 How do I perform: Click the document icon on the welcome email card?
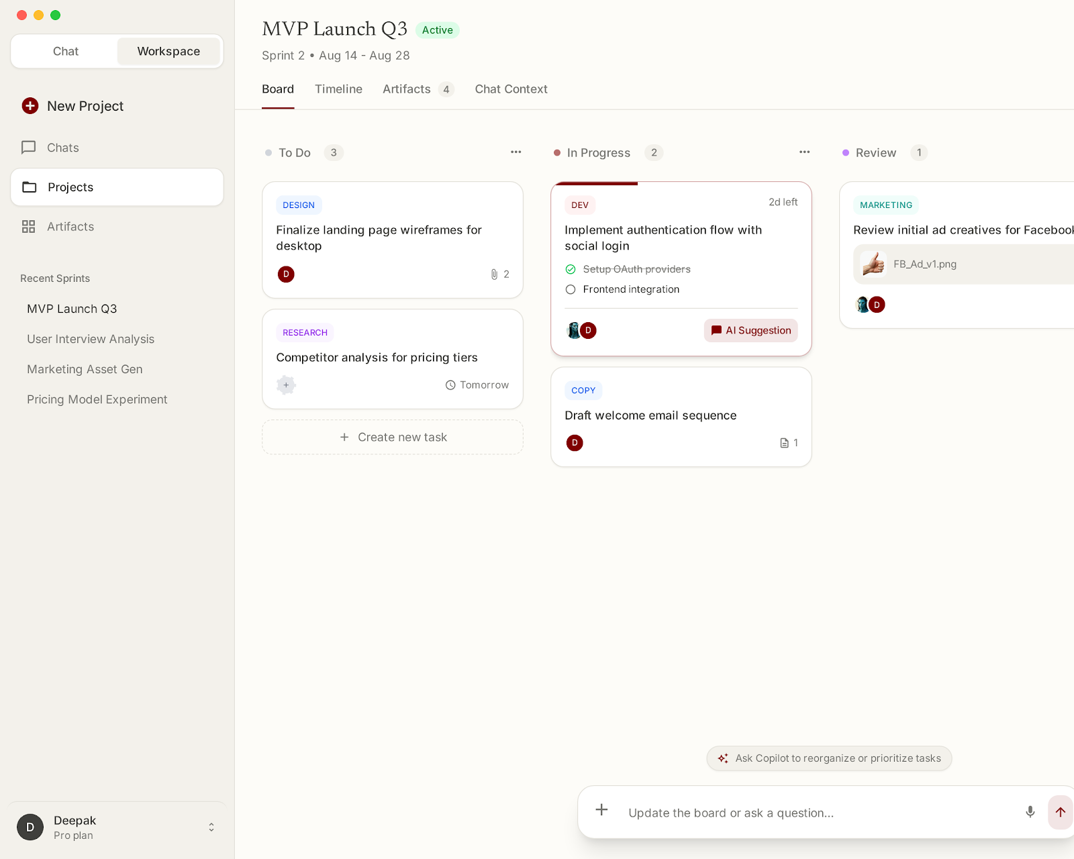pos(784,443)
